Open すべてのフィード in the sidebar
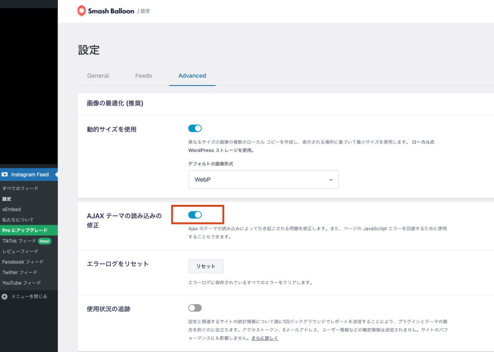The image size is (494, 352). pos(20,189)
